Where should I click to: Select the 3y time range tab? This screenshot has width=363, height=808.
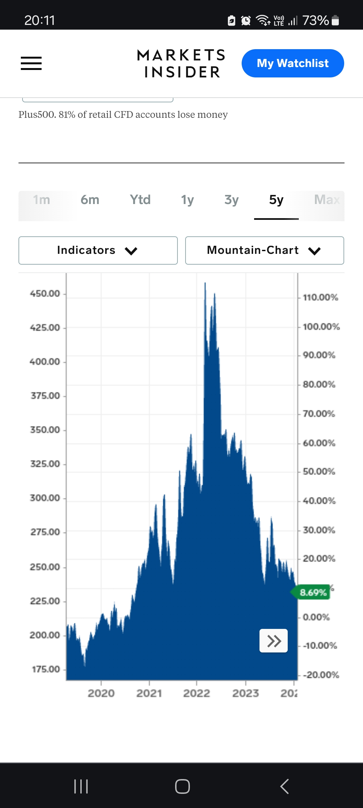[x=232, y=200]
